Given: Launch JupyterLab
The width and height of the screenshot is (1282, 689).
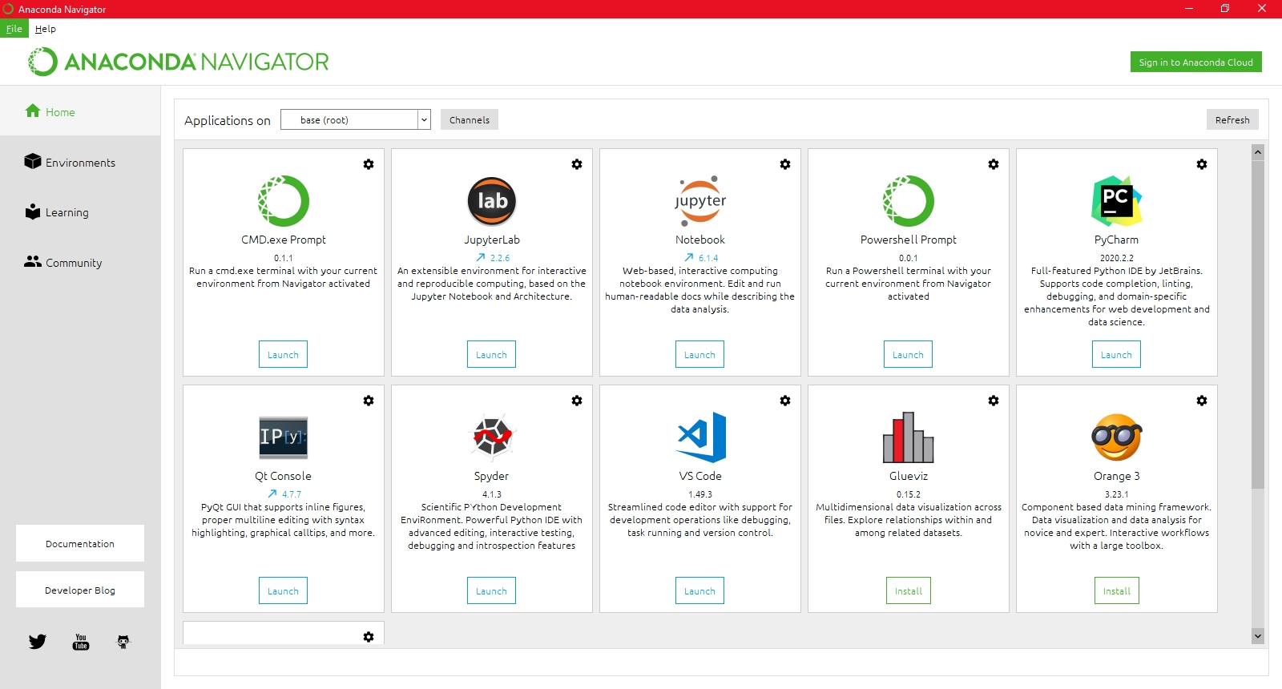Looking at the screenshot, I should click(x=491, y=354).
